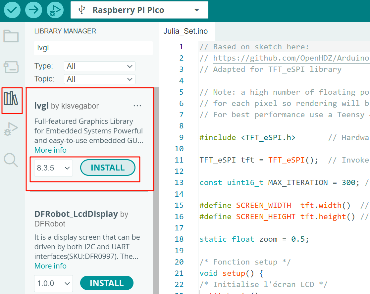Click the '// Based on sketch here:' comment
This screenshot has width=370, height=294.
254,47
